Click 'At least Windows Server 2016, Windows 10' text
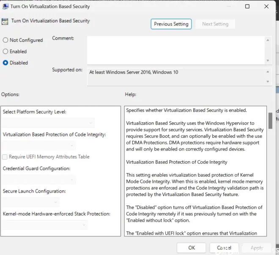Screen dimensions: 279x255 134,72
